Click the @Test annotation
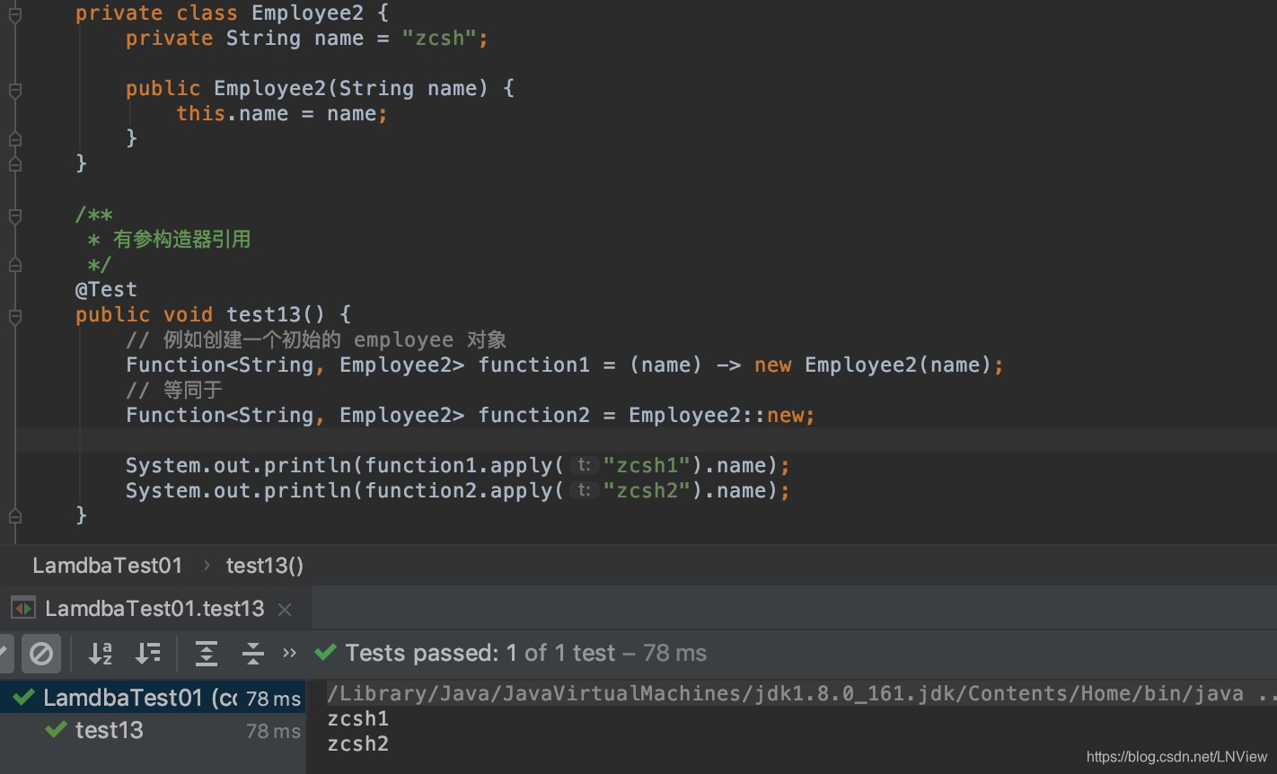 point(106,289)
